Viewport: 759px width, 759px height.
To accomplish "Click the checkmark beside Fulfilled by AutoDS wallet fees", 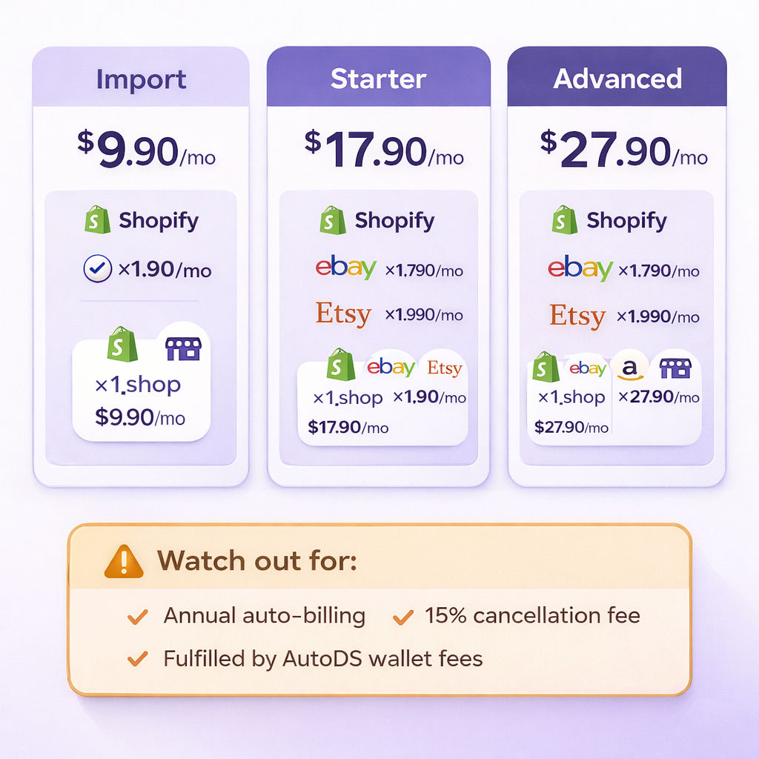I will tap(138, 657).
